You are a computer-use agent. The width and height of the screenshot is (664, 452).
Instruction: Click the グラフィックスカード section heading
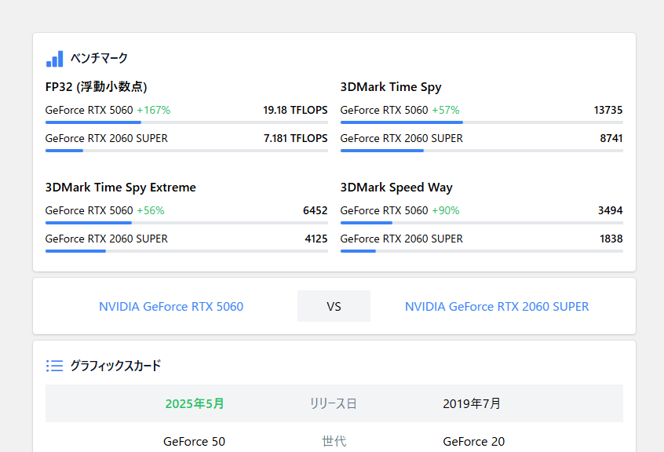[x=115, y=366]
